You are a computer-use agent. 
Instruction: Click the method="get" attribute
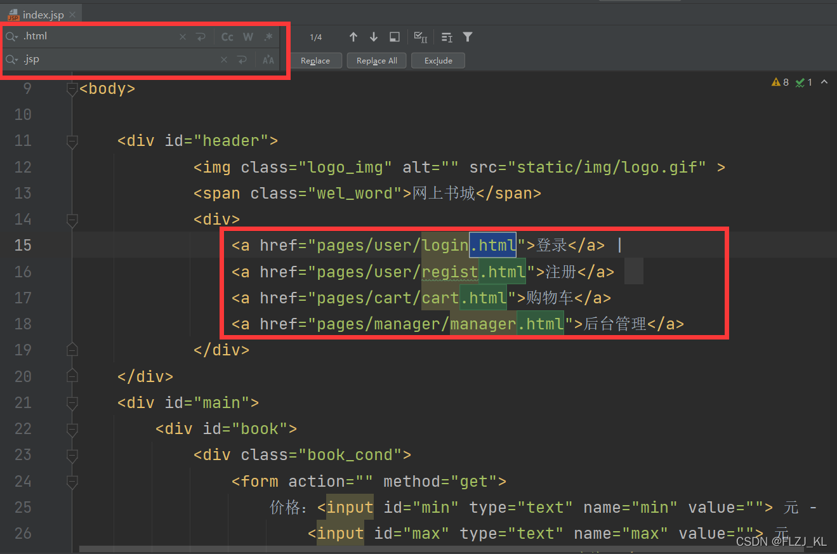440,482
